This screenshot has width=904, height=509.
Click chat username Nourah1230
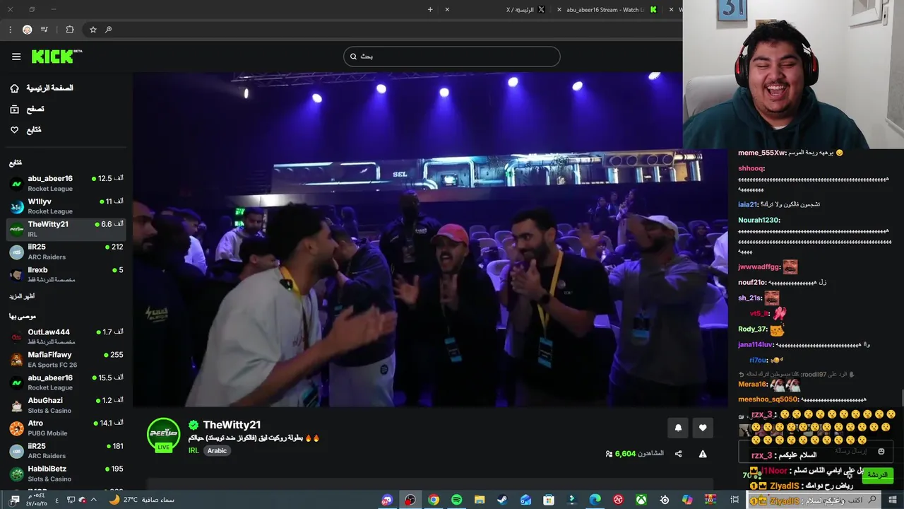[759, 221]
